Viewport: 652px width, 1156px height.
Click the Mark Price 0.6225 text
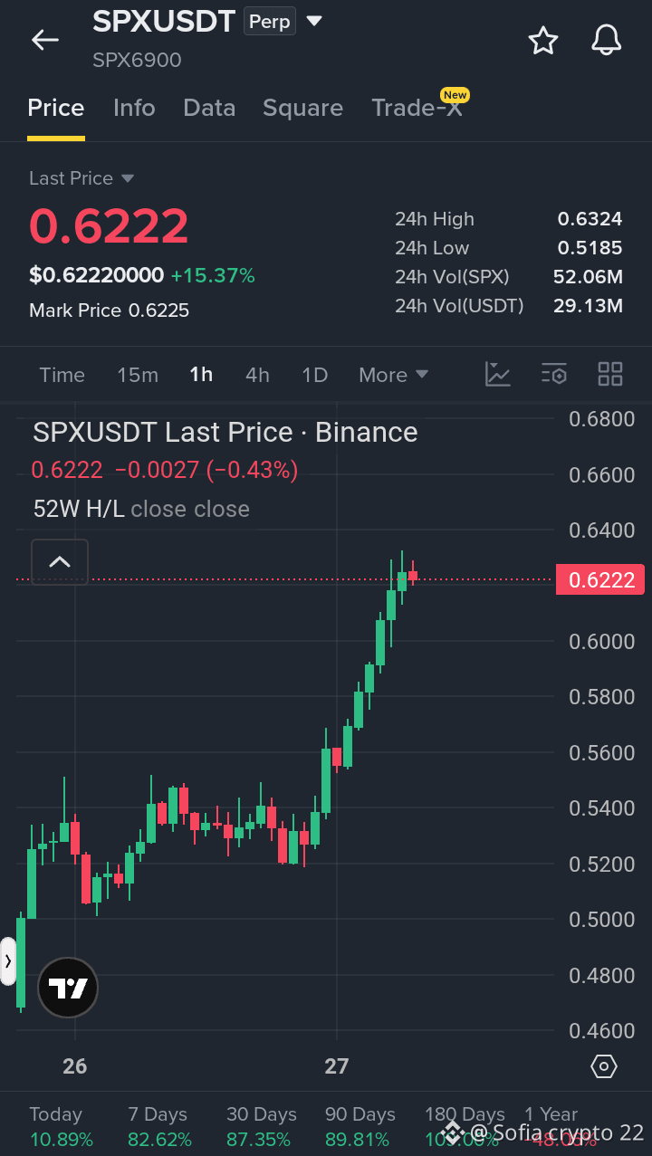click(109, 310)
